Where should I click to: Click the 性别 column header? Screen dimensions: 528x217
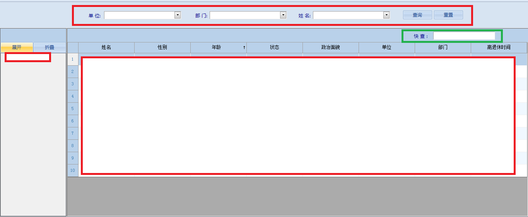162,47
